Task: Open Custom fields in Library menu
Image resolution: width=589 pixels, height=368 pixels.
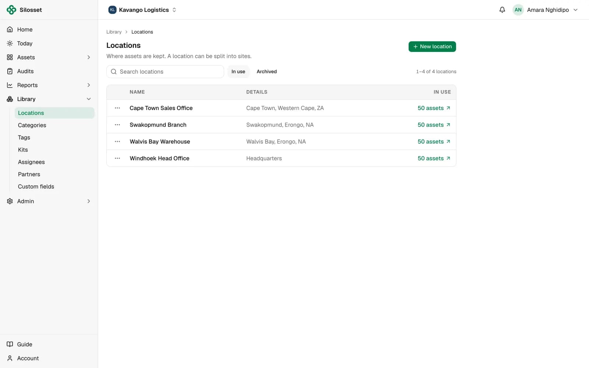Action: [x=54, y=187]
